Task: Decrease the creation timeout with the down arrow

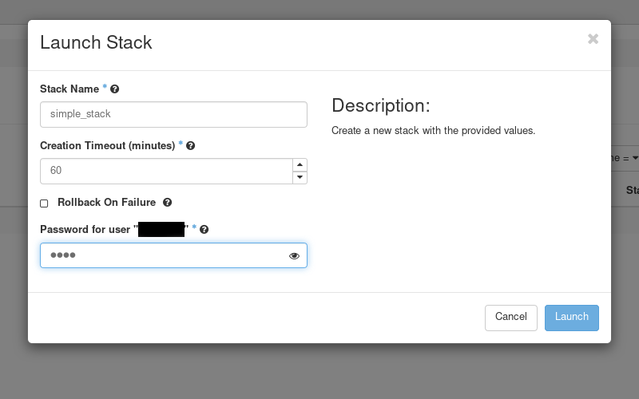Action: click(x=300, y=177)
